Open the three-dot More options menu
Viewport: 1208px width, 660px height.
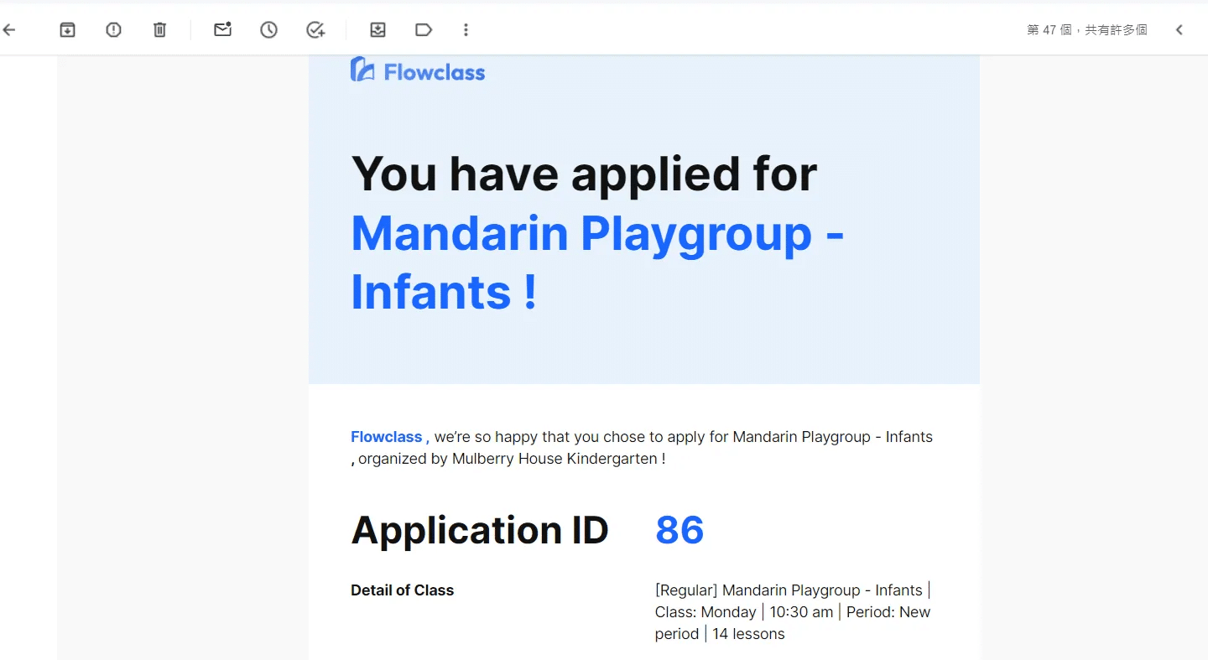(x=466, y=30)
